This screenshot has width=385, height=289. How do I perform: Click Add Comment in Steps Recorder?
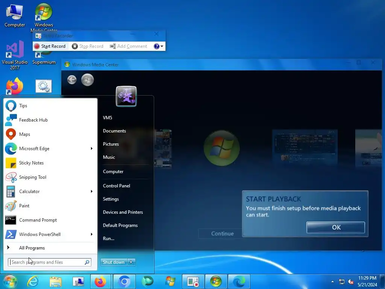click(x=128, y=46)
